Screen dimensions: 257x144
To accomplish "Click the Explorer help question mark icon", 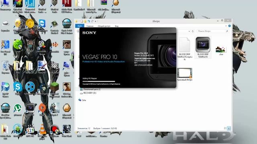I will tap(229, 26).
